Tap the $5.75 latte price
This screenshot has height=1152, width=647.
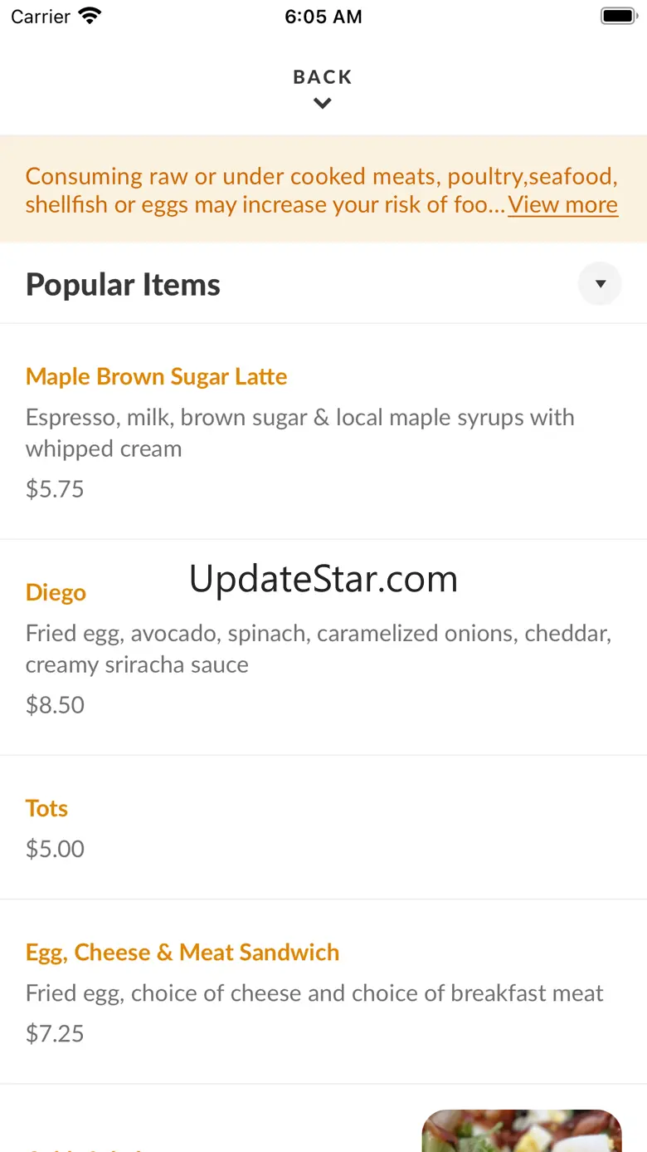[55, 488]
